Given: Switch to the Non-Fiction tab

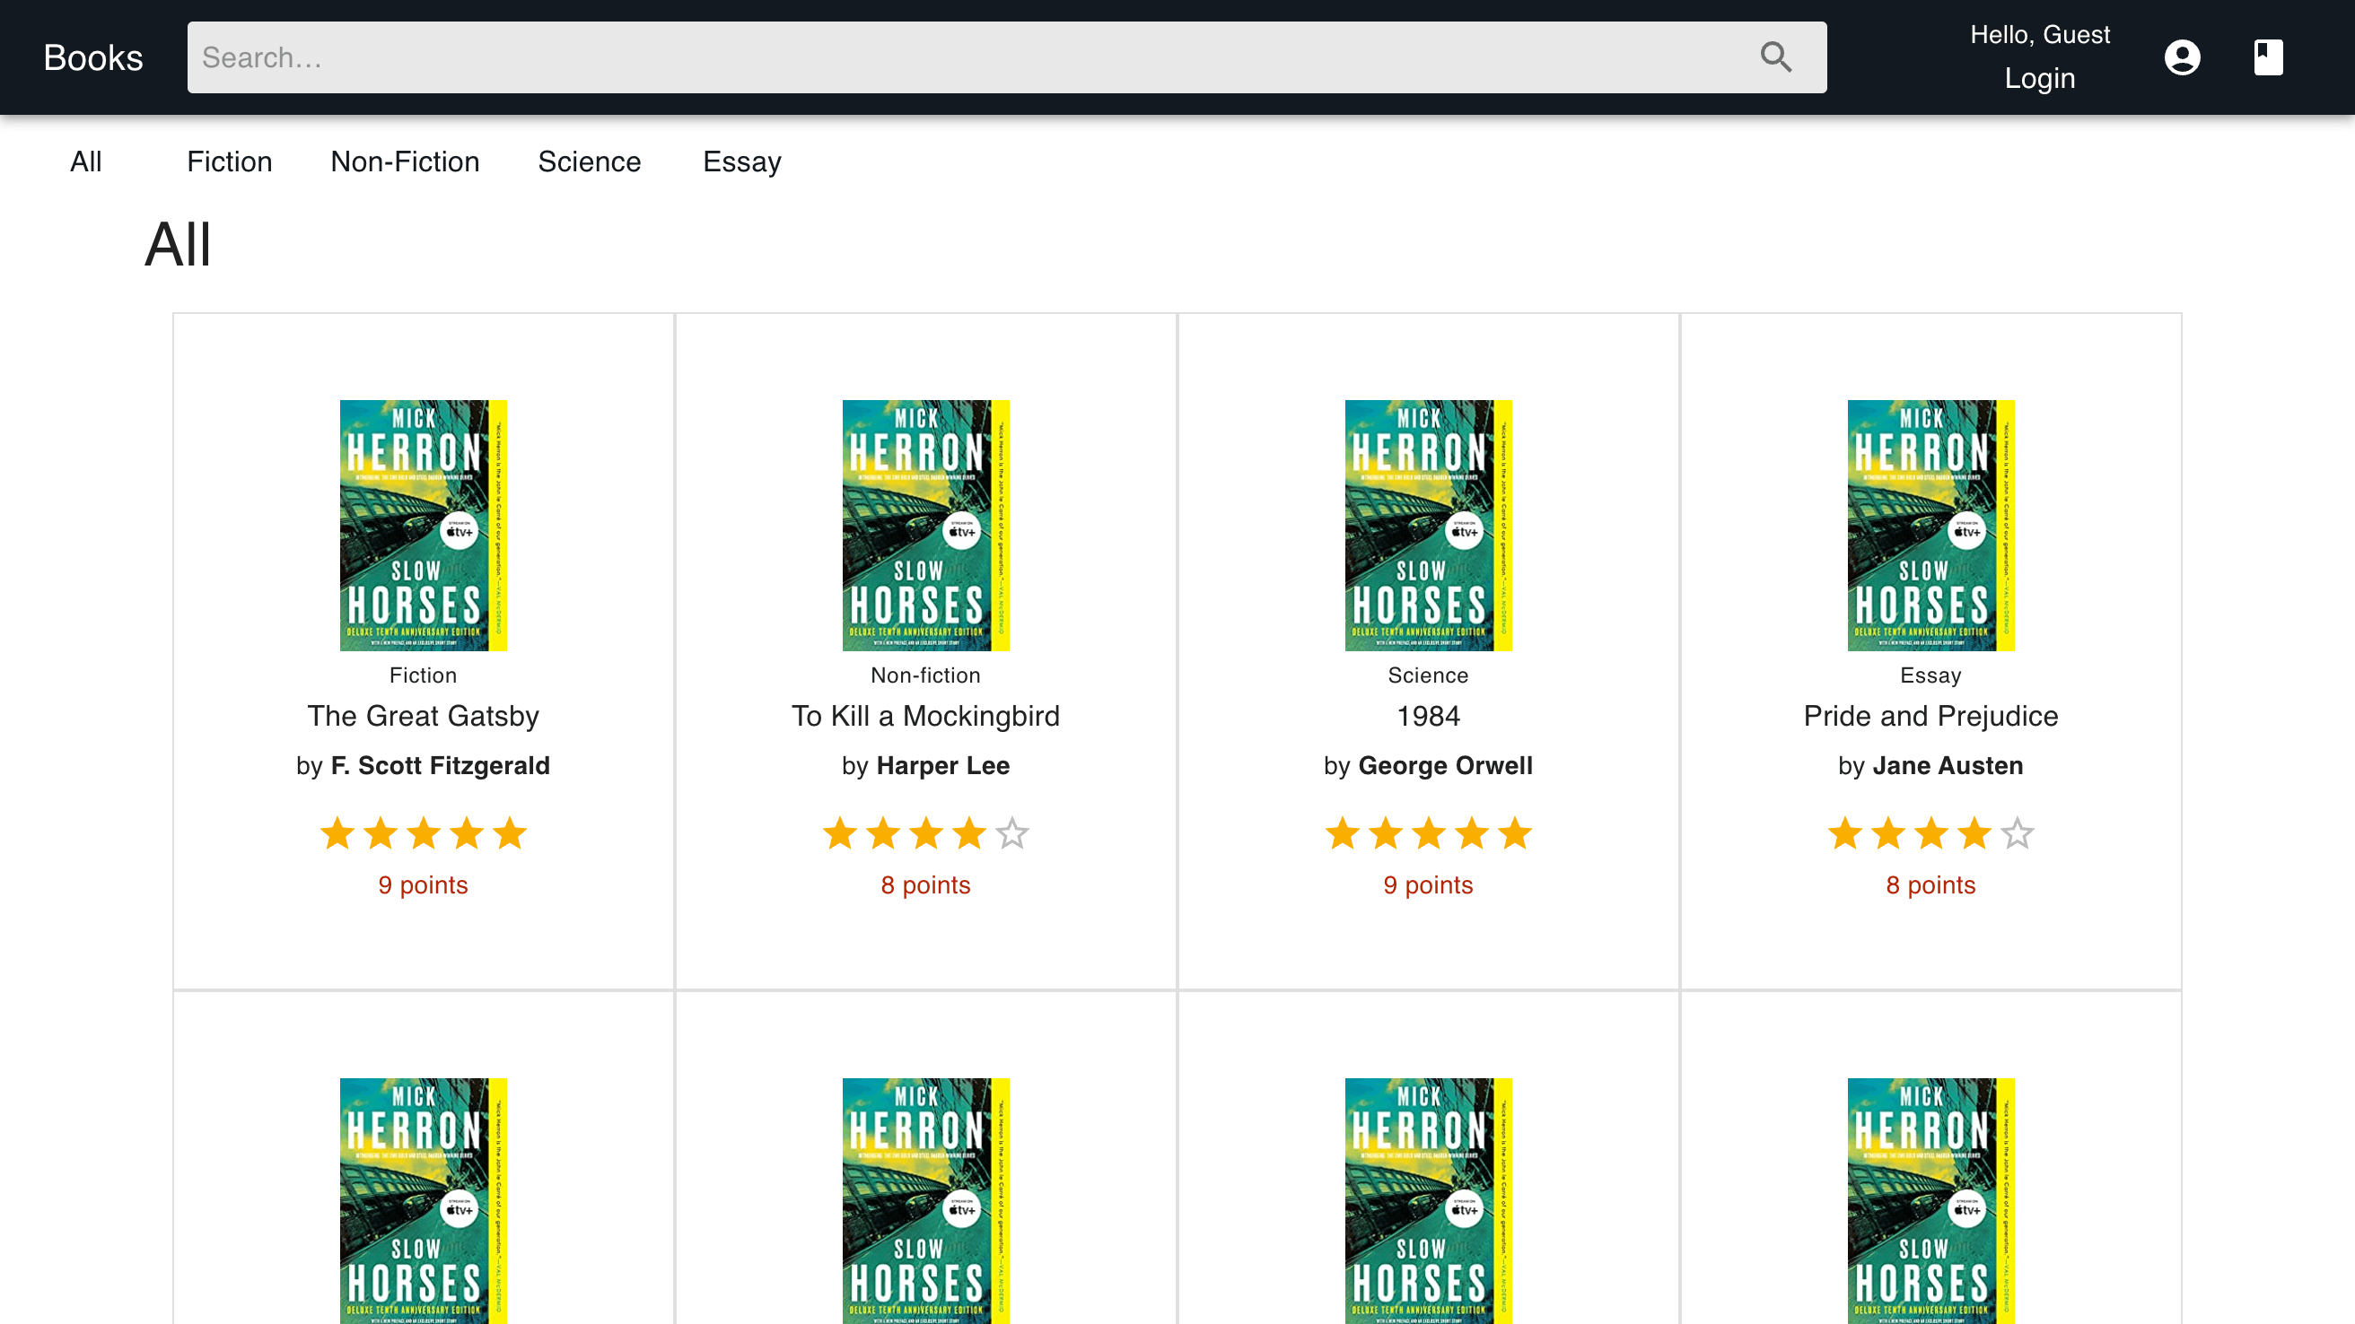Looking at the screenshot, I should (404, 161).
